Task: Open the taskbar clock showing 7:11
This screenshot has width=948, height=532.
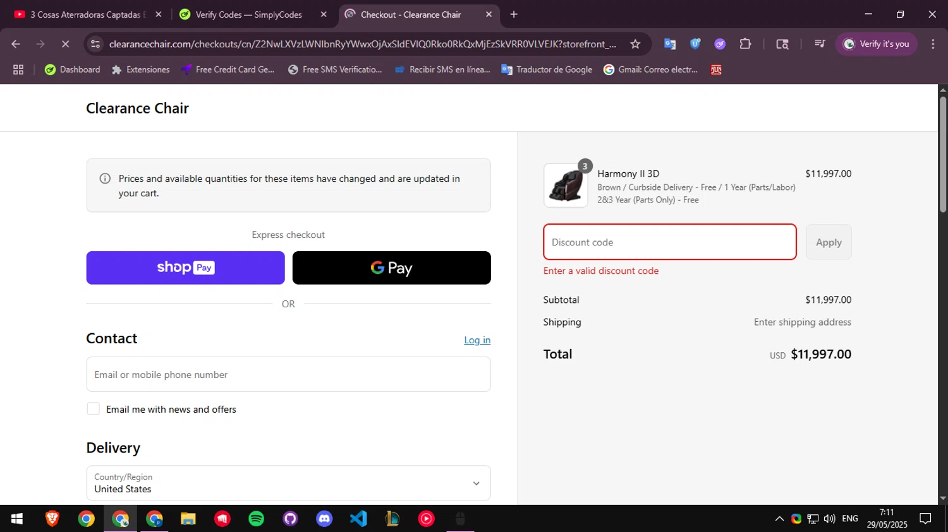Action: pyautogui.click(x=887, y=519)
